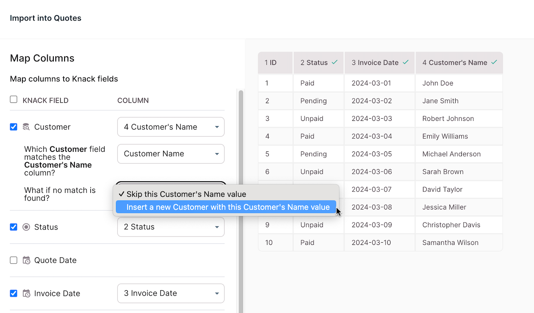Click the checkmark in Invoice Date header

click(405, 62)
